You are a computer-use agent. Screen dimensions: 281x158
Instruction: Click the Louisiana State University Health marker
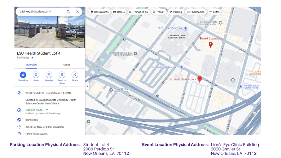(x=221, y=23)
